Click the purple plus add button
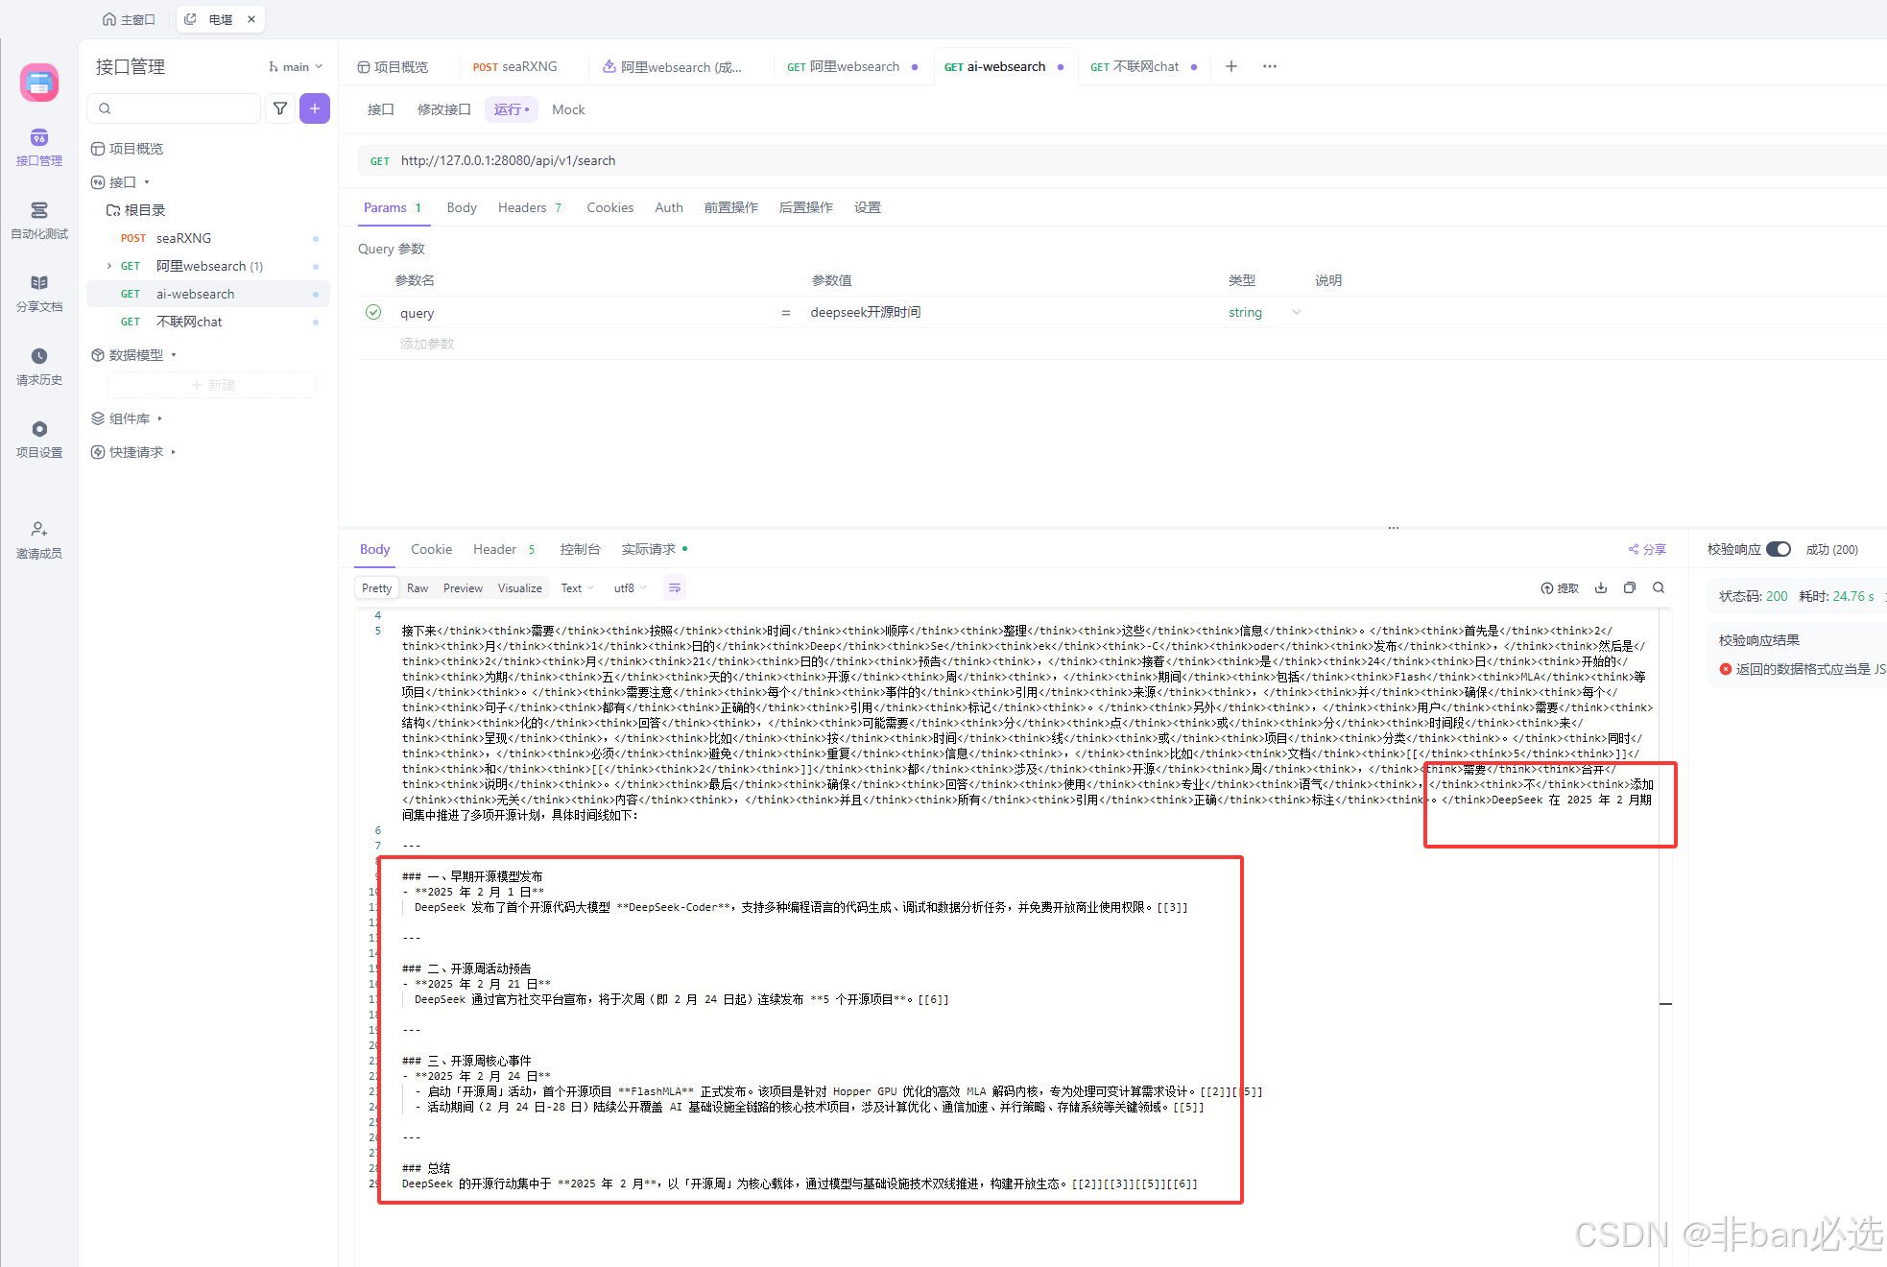 pyautogui.click(x=315, y=108)
